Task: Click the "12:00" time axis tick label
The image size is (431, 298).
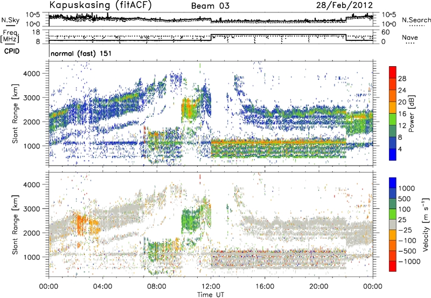Action: tap(211, 286)
